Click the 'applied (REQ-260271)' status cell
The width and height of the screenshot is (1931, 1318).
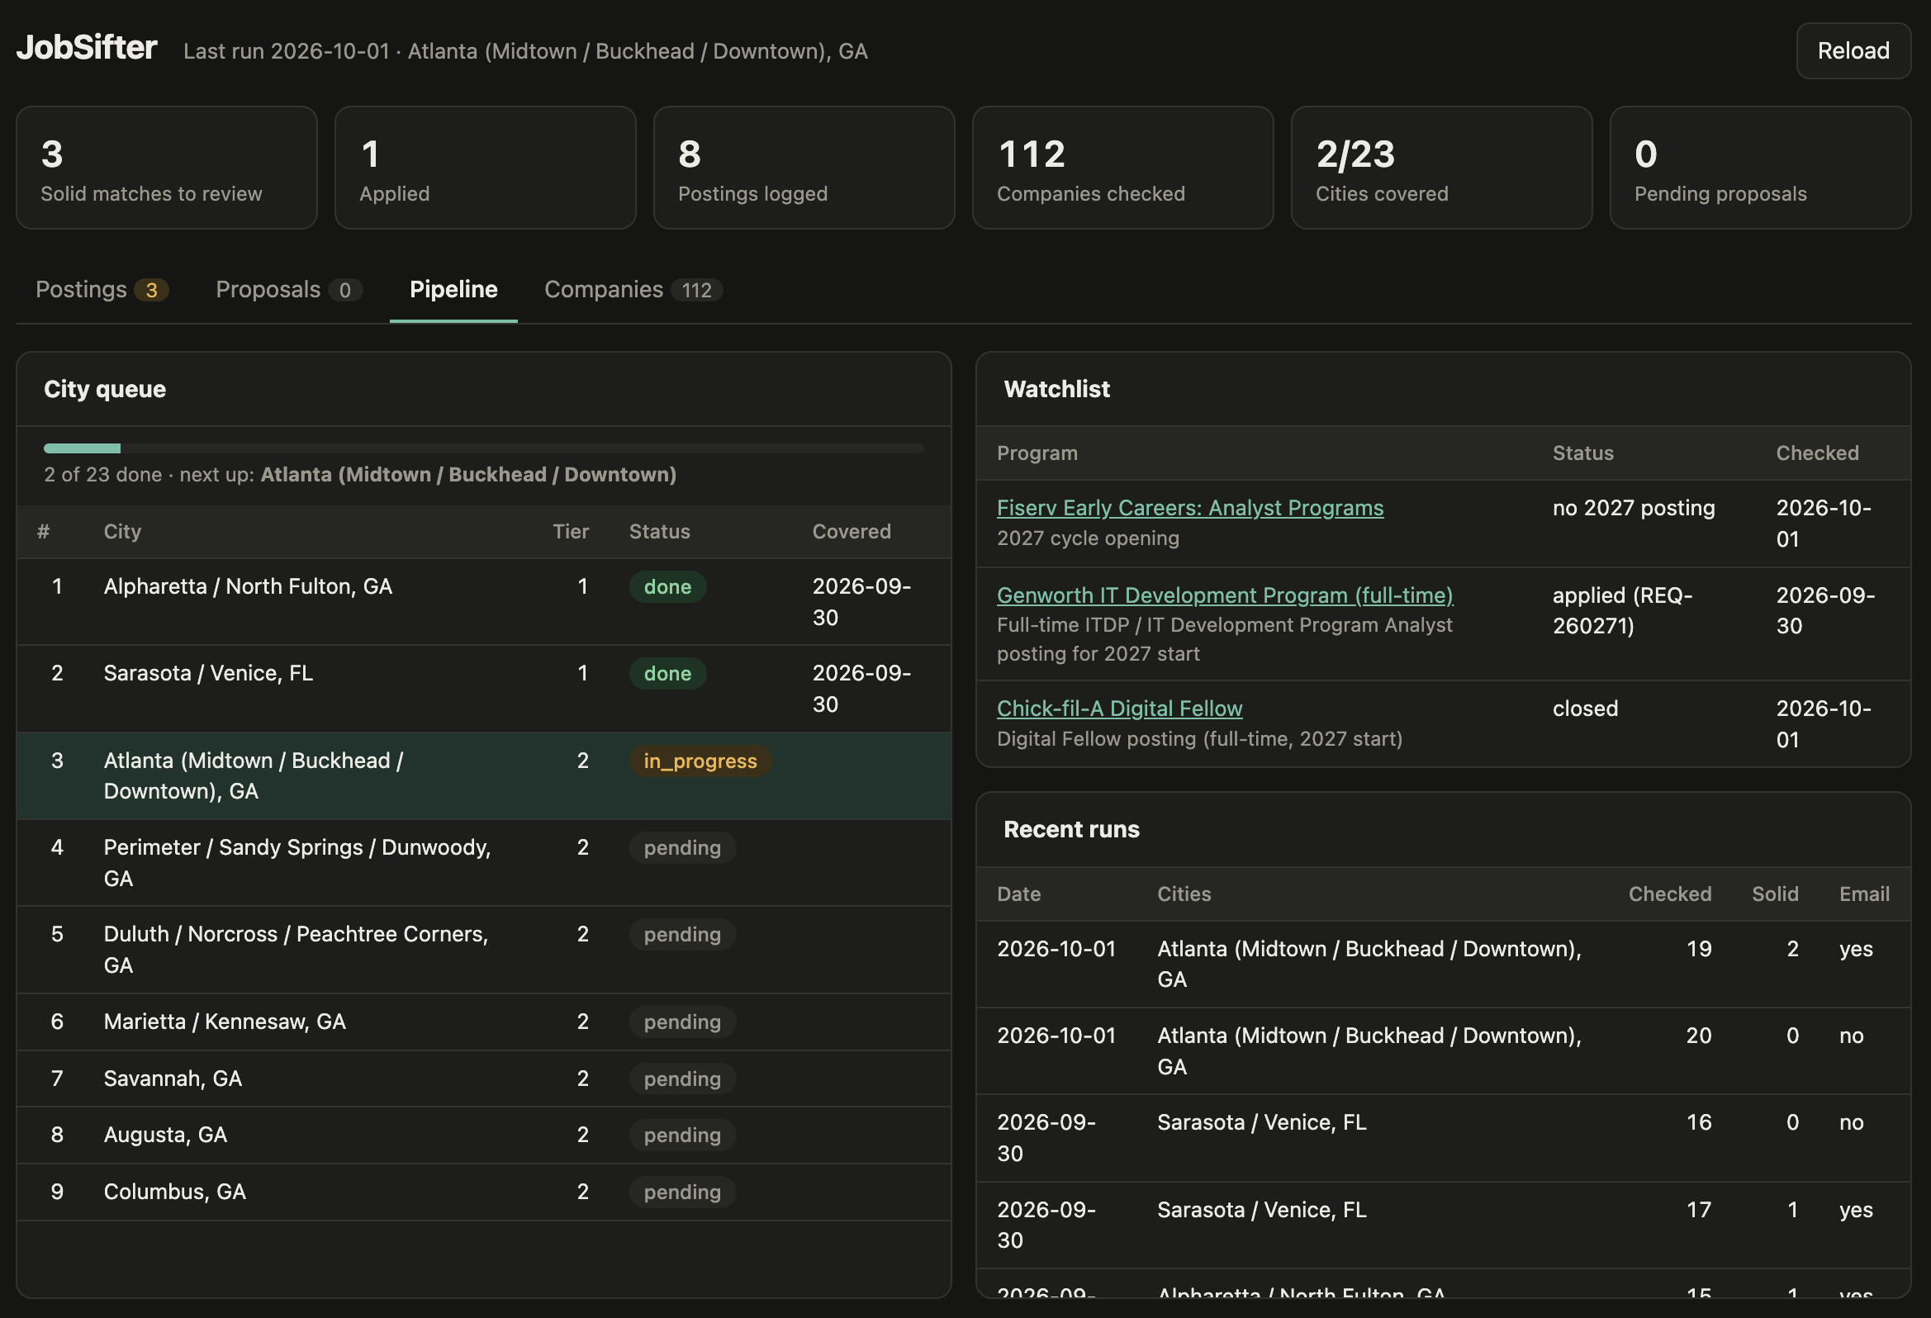pyautogui.click(x=1622, y=611)
